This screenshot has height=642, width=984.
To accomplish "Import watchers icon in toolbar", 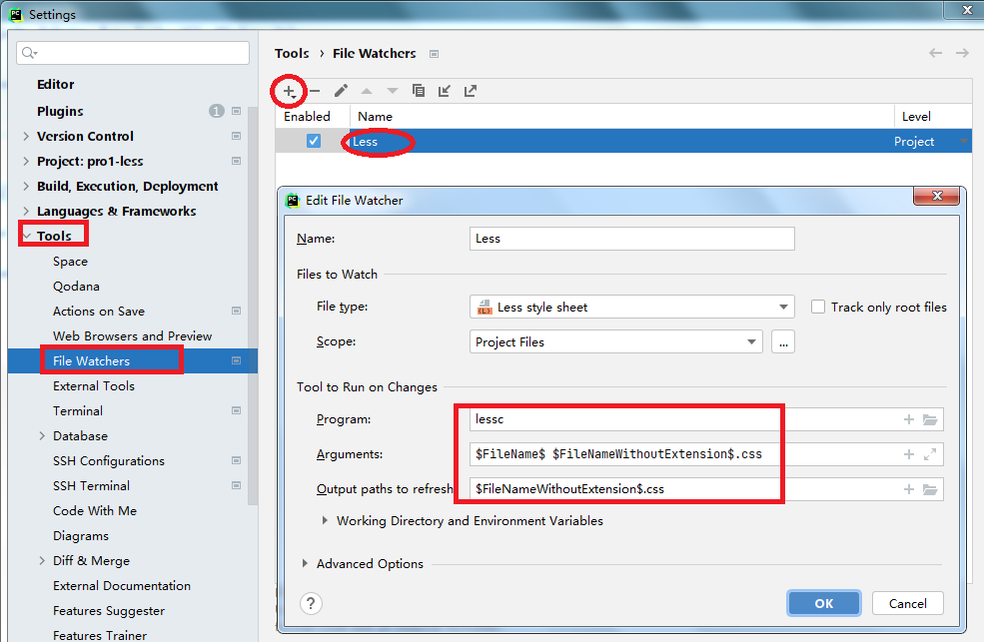I will [x=445, y=91].
